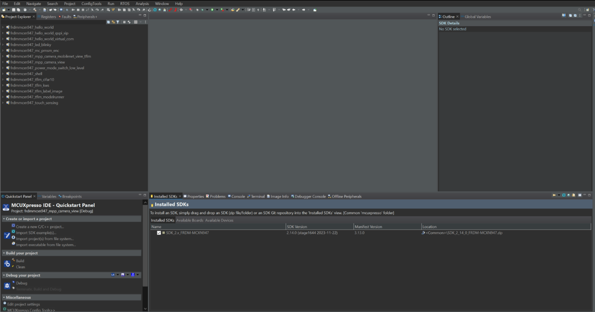Click the search magnifier icon at top right

580,10
